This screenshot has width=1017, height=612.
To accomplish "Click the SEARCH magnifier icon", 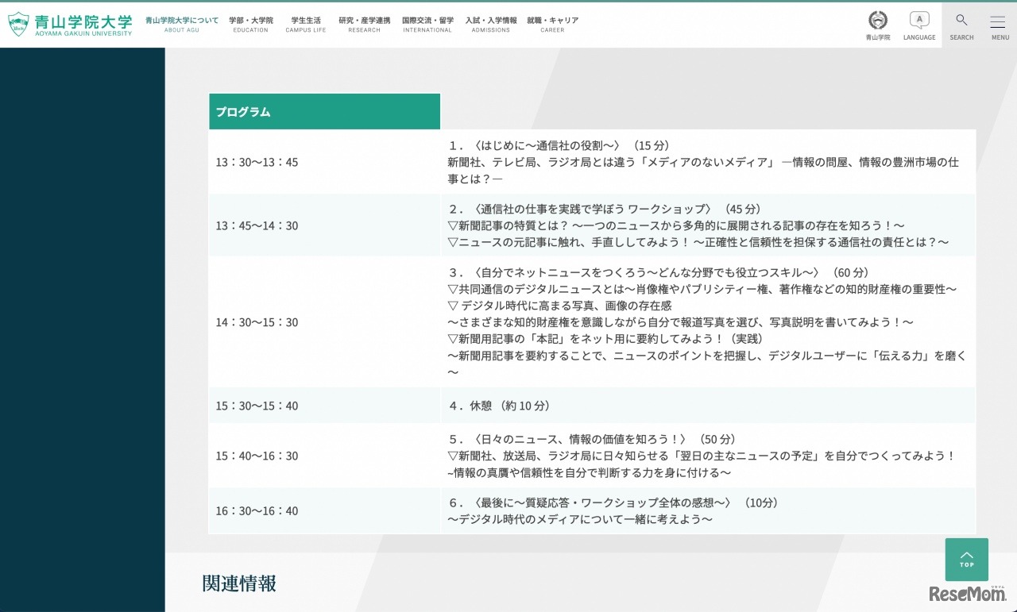I will [x=961, y=21].
